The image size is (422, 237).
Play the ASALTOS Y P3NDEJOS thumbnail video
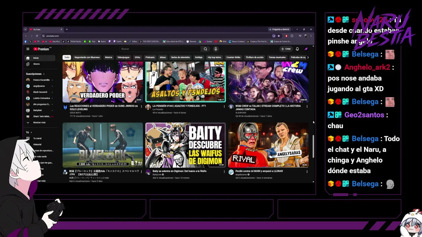[186, 82]
